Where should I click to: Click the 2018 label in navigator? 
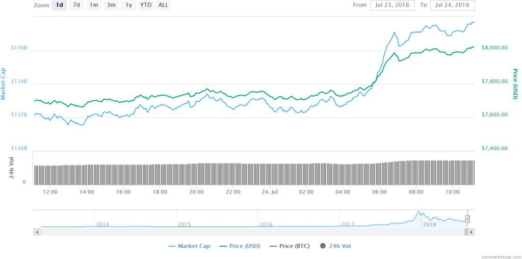point(429,224)
